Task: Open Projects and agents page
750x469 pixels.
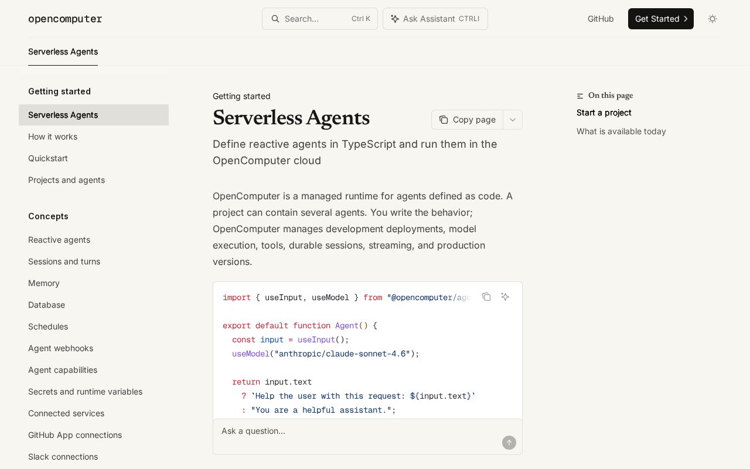Action: tap(94, 180)
